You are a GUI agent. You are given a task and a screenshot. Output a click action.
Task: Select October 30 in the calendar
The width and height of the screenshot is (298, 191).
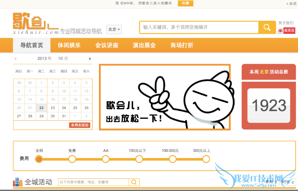pyautogui.click(x=53, y=116)
